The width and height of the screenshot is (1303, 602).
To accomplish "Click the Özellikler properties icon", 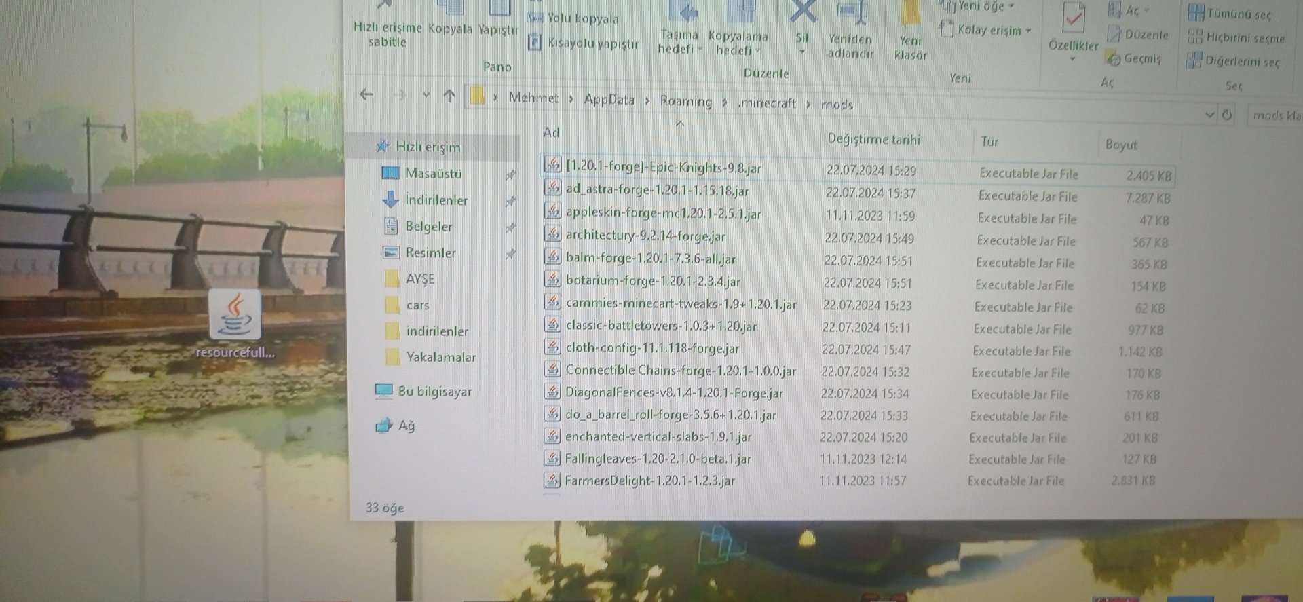I will click(x=1074, y=19).
